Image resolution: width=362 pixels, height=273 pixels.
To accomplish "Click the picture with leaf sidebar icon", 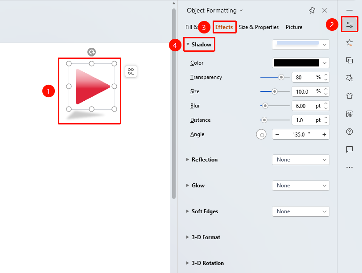I will pos(350,114).
